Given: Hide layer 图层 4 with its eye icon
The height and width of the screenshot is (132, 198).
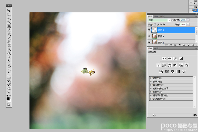Looking at the screenshot, I should [149, 36].
